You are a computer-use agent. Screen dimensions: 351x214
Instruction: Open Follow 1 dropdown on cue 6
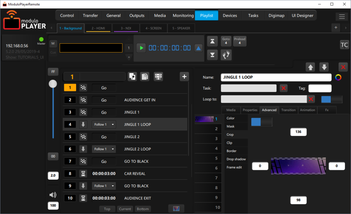[x=112, y=149]
